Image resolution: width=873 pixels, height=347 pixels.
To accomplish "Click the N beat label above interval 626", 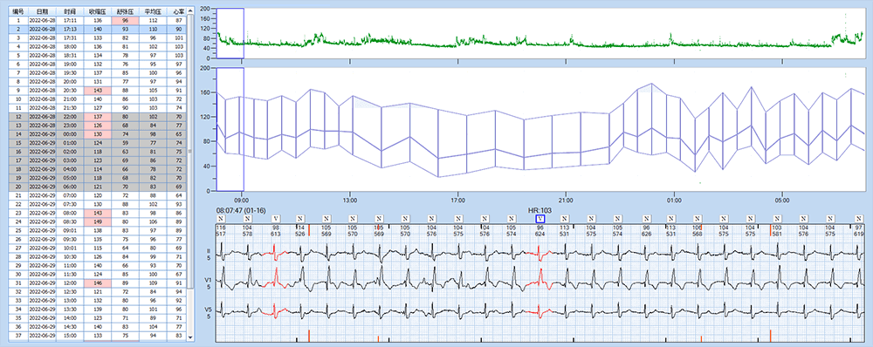I will click(x=646, y=219).
